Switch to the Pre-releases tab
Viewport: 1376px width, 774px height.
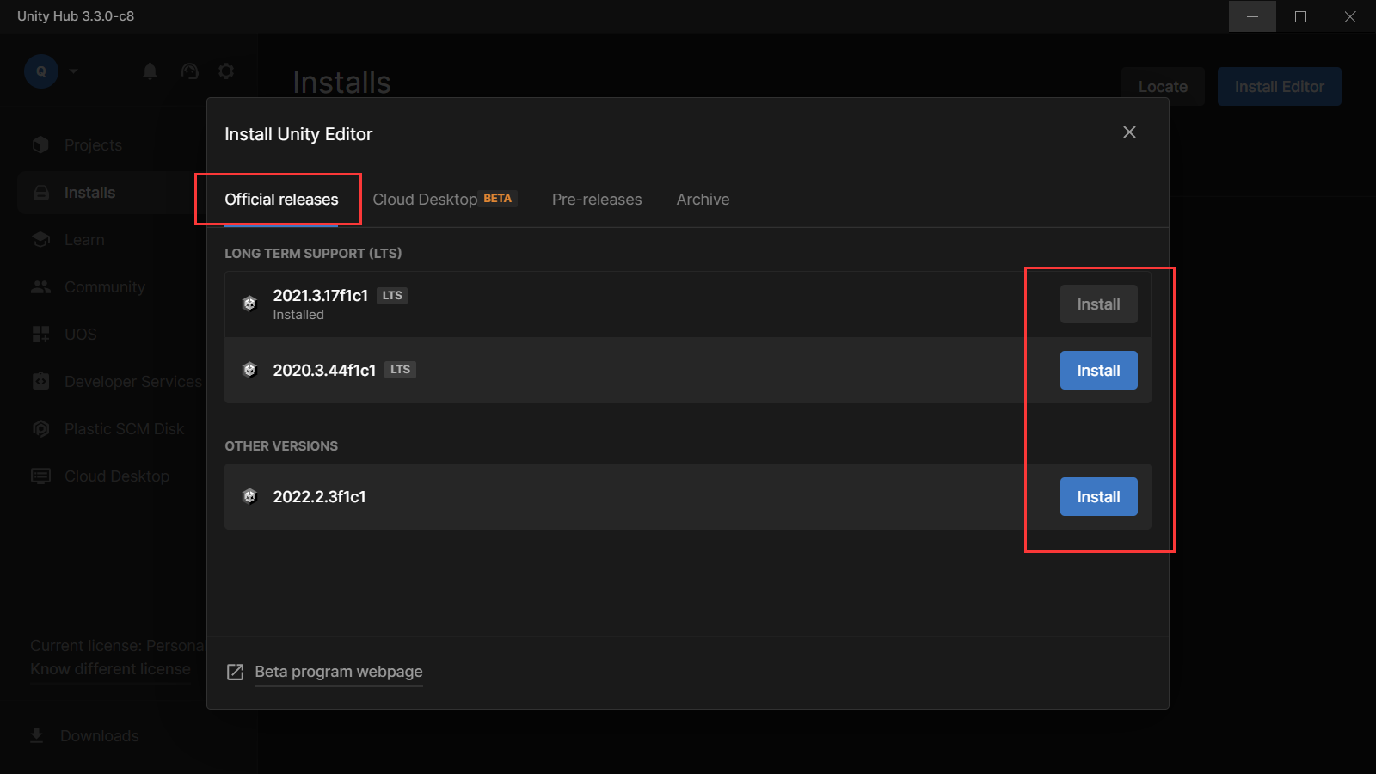pyautogui.click(x=597, y=200)
